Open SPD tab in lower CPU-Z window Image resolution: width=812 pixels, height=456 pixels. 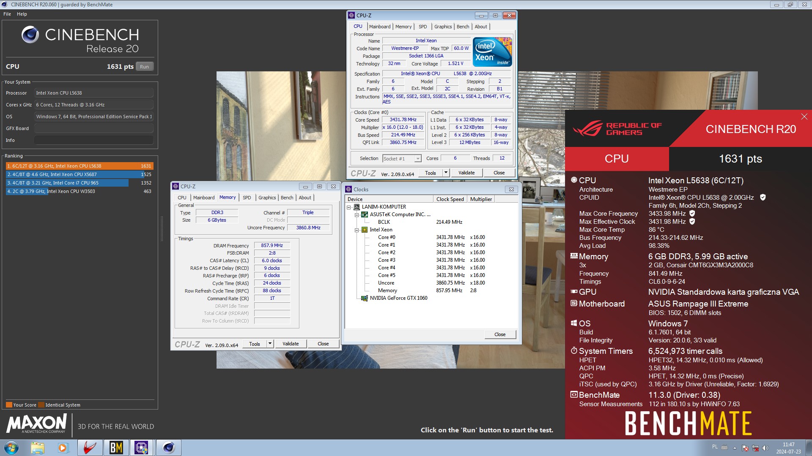tap(247, 198)
